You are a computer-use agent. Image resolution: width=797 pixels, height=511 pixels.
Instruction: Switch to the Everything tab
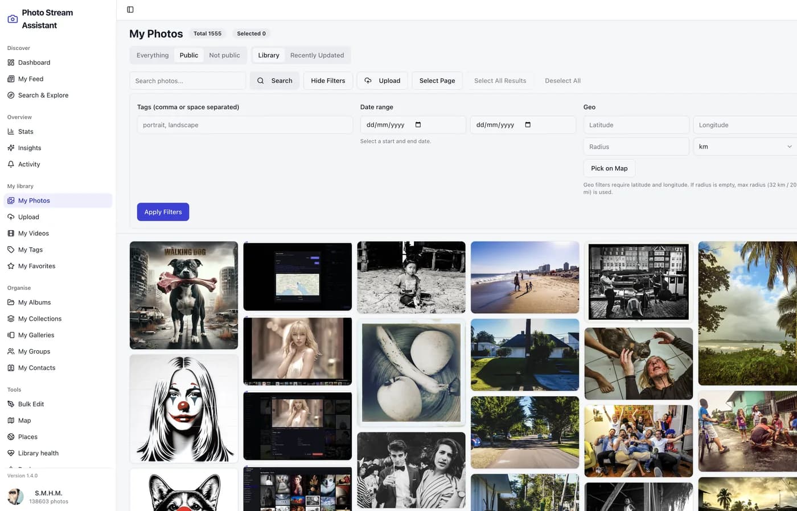153,55
